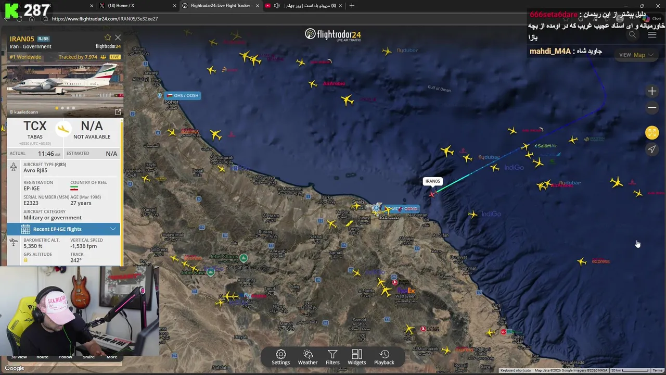Open the map Terms link
The width and height of the screenshot is (666, 375).
pyautogui.click(x=658, y=370)
